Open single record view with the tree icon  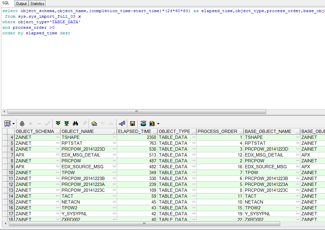coord(122,123)
